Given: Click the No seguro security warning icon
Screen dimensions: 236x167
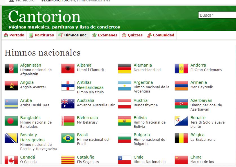Looking at the screenshot, I should click(12, 1).
